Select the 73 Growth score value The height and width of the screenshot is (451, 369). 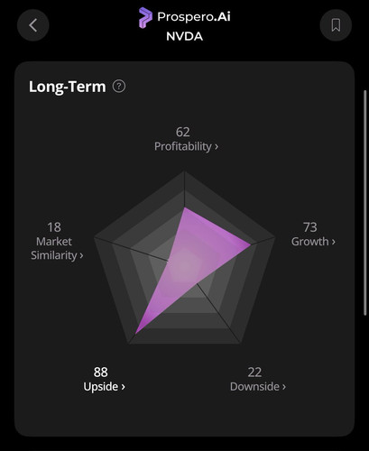(310, 227)
